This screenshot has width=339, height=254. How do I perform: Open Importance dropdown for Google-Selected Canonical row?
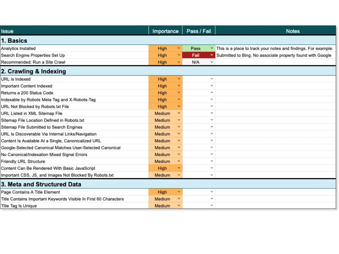coord(179,148)
